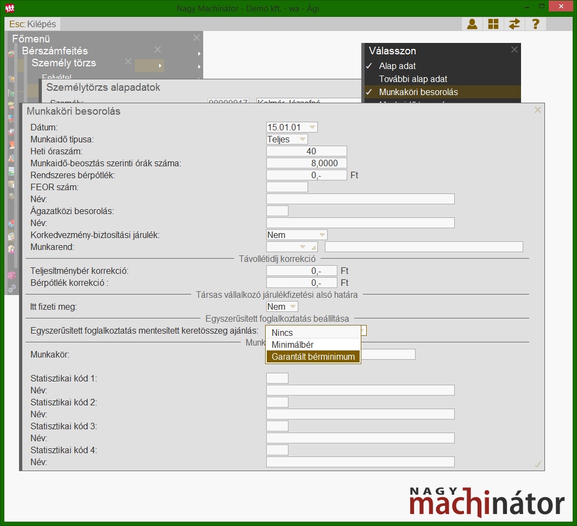Click the FEOR szám input field
Image resolution: width=577 pixels, height=526 pixels.
[287, 187]
